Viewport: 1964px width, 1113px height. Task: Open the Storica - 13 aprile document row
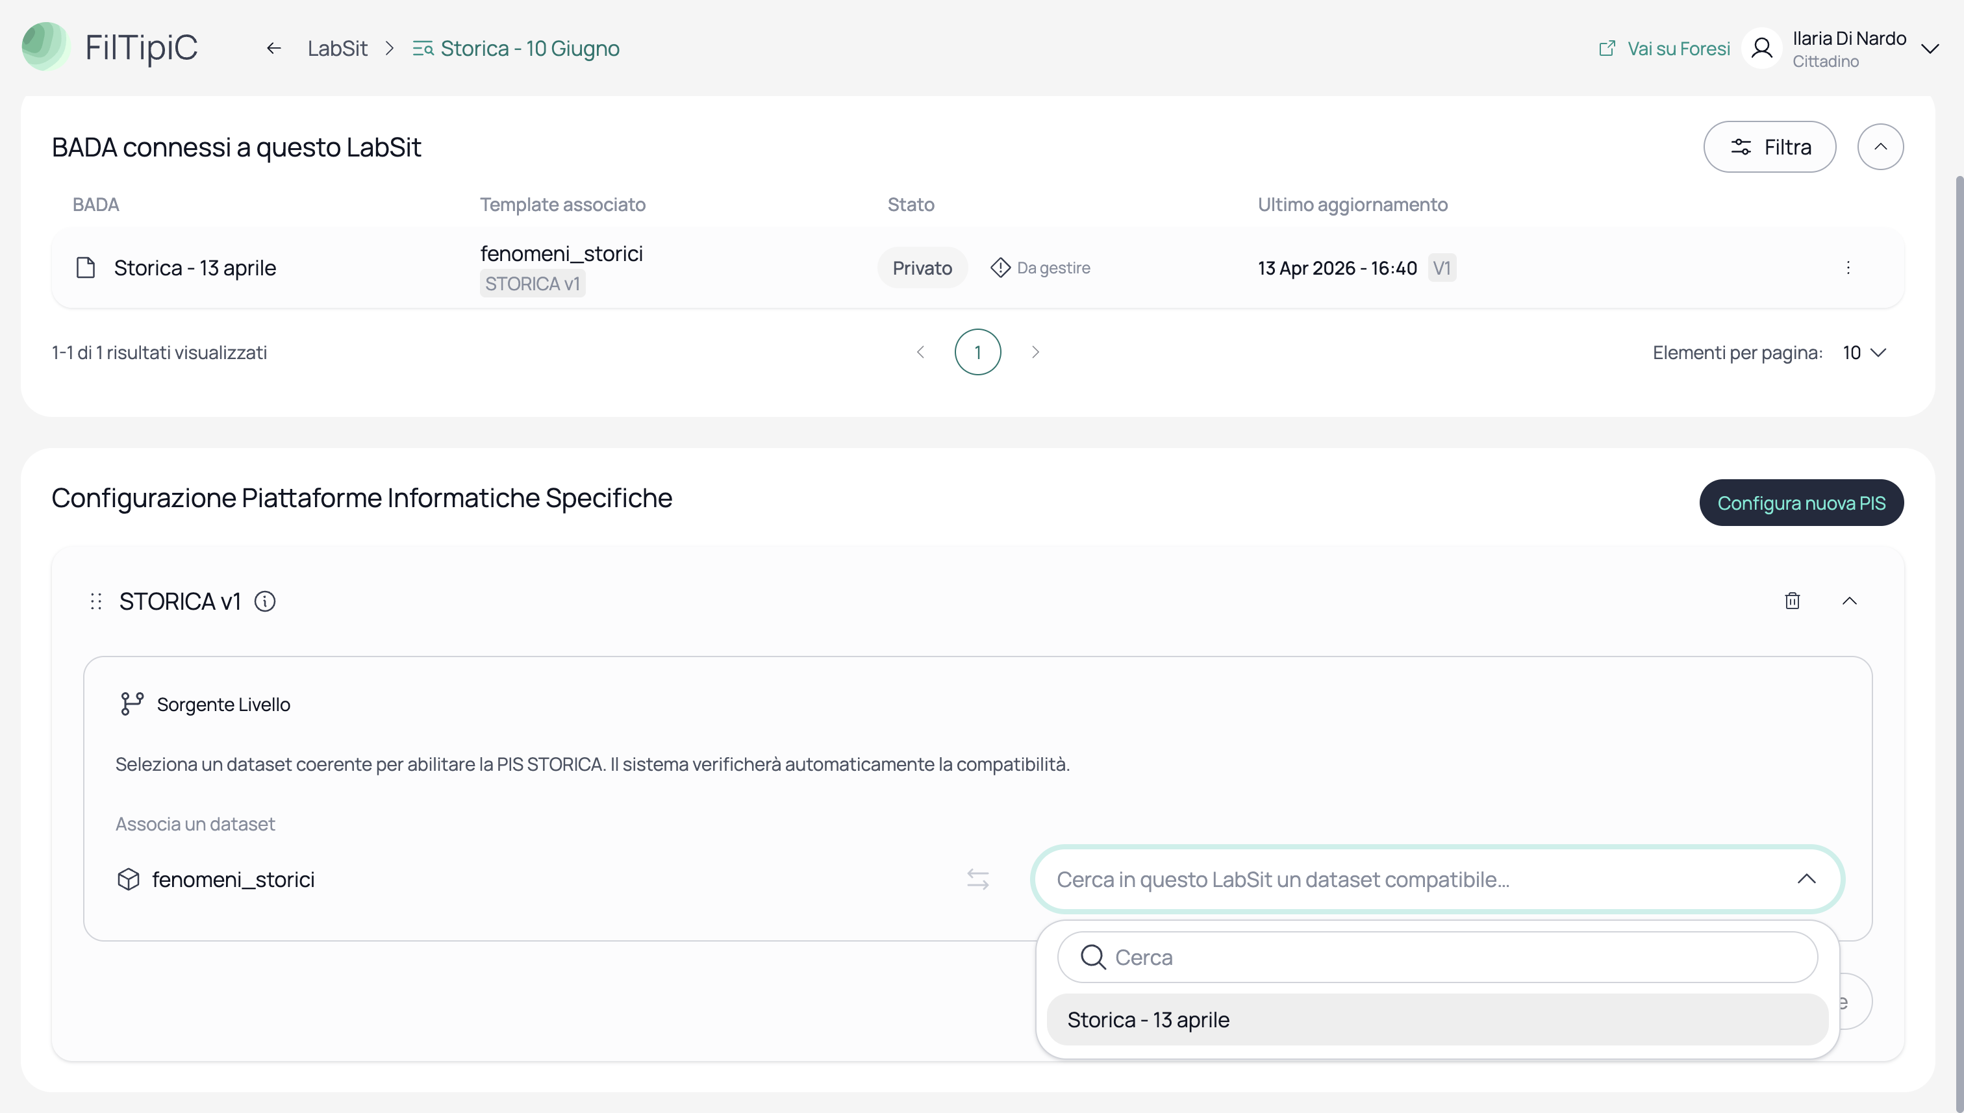(978, 268)
